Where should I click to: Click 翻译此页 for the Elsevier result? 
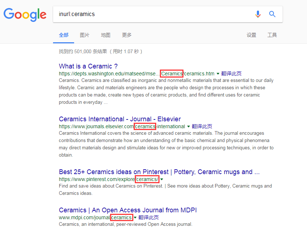202,126
